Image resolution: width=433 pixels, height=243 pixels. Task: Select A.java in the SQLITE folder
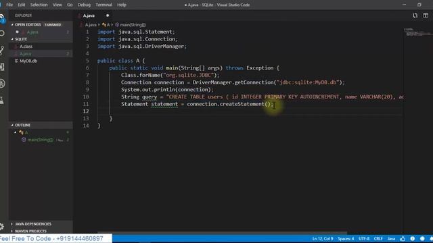(x=26, y=54)
